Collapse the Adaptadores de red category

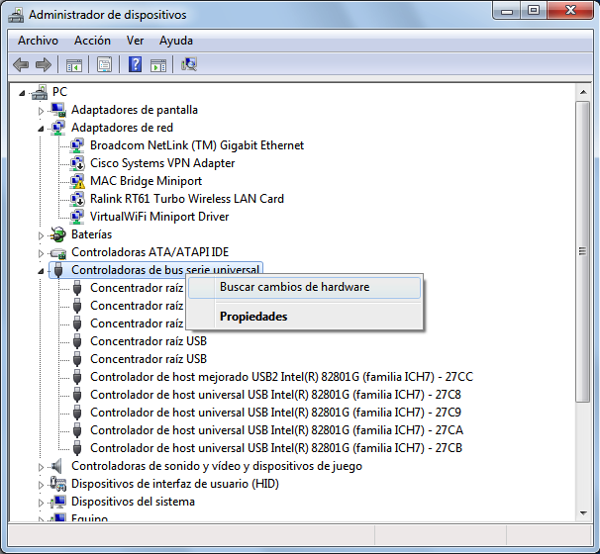42,128
